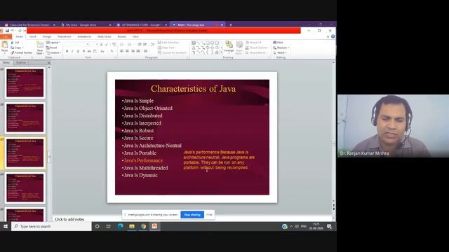This screenshot has height=252, width=449.
Task: Click Stop sharing button
Action: click(192, 215)
